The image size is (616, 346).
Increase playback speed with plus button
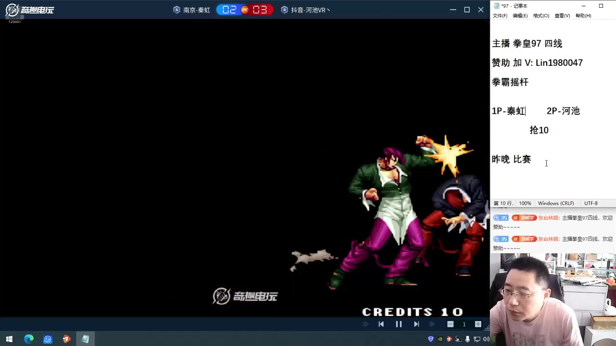coord(478,324)
